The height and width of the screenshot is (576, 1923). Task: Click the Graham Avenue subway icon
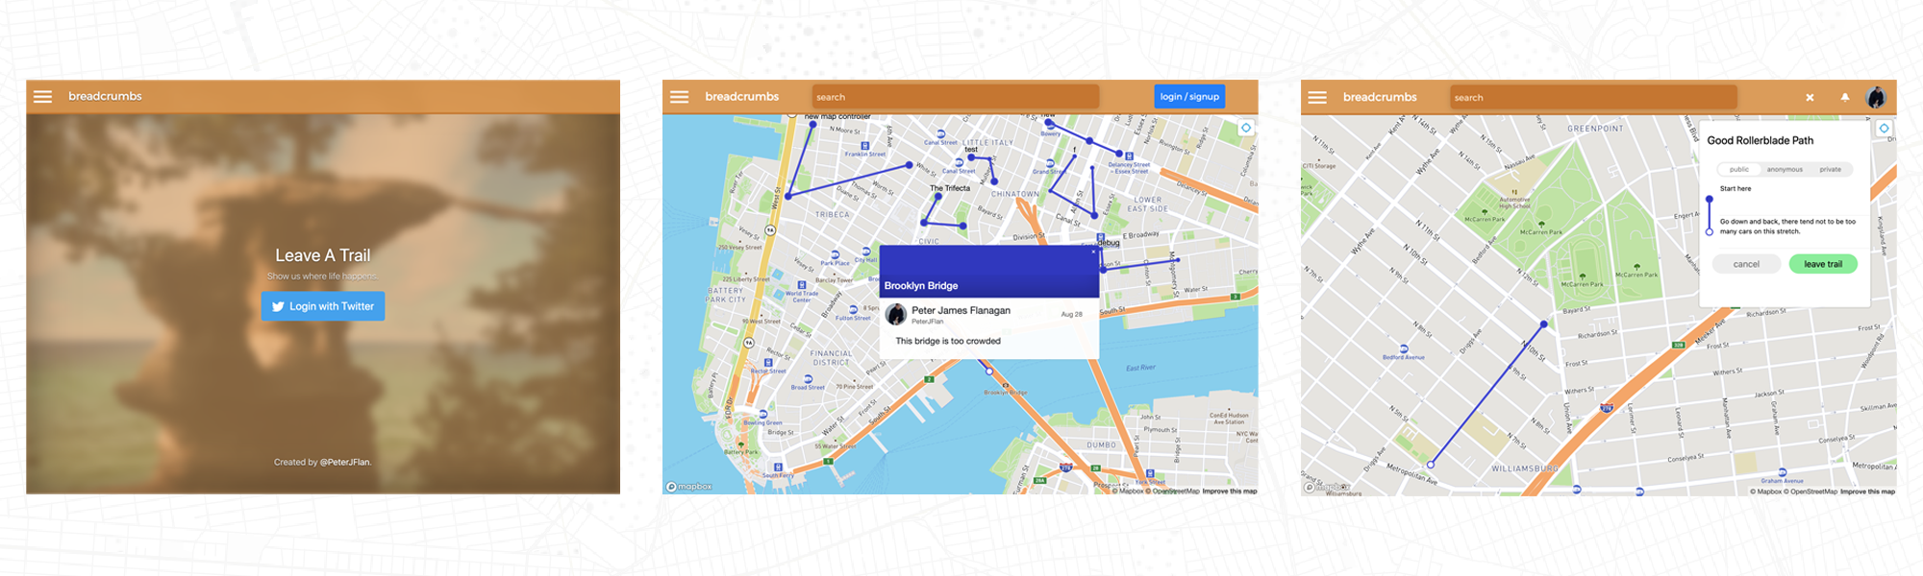(1783, 473)
